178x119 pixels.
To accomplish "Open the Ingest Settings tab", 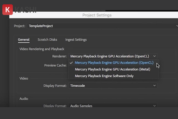I will [x=76, y=40].
